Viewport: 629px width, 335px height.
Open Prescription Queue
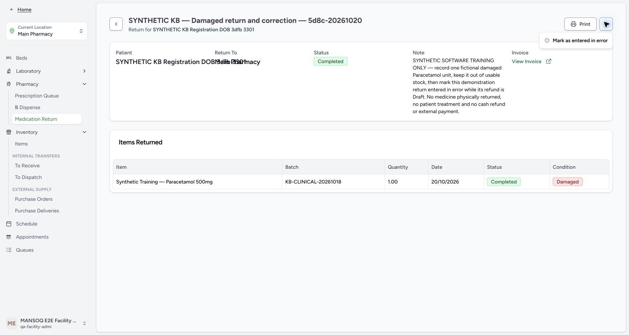[x=37, y=96]
